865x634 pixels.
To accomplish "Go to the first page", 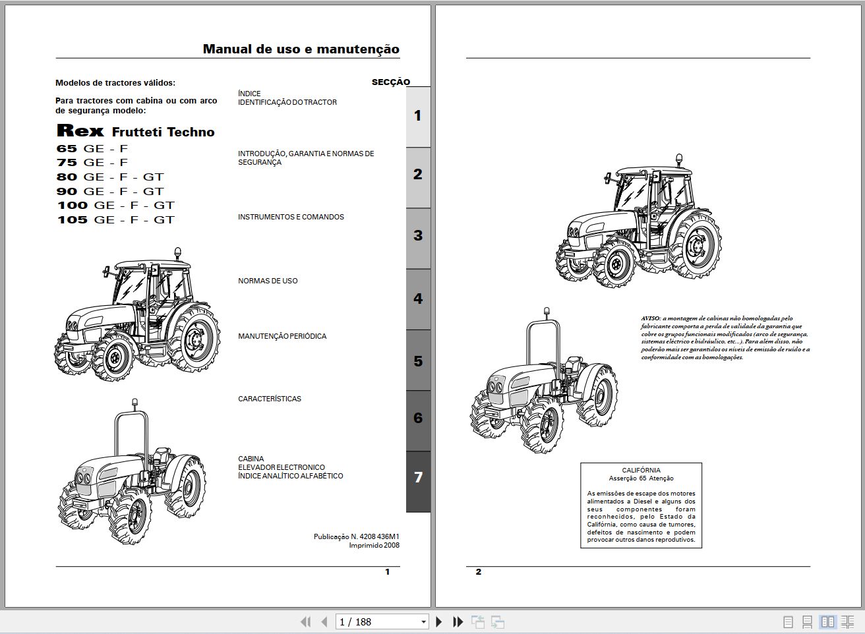I will coord(305,621).
